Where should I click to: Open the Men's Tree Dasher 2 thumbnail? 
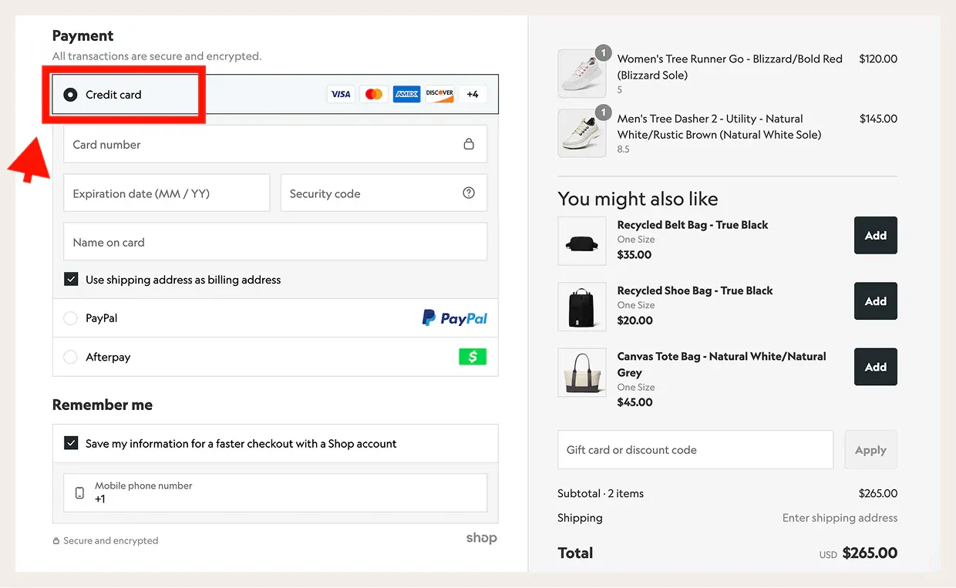(x=582, y=133)
